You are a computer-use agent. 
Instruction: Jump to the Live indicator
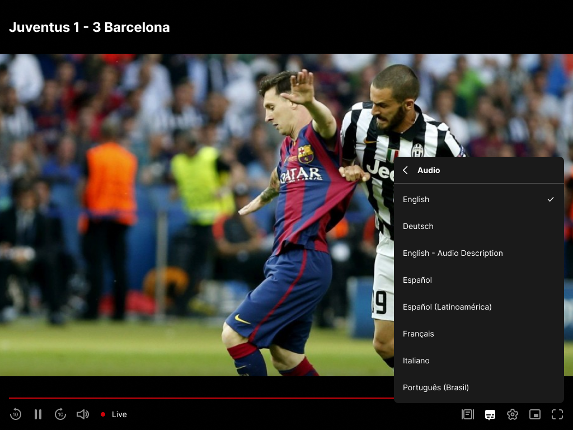(x=114, y=414)
